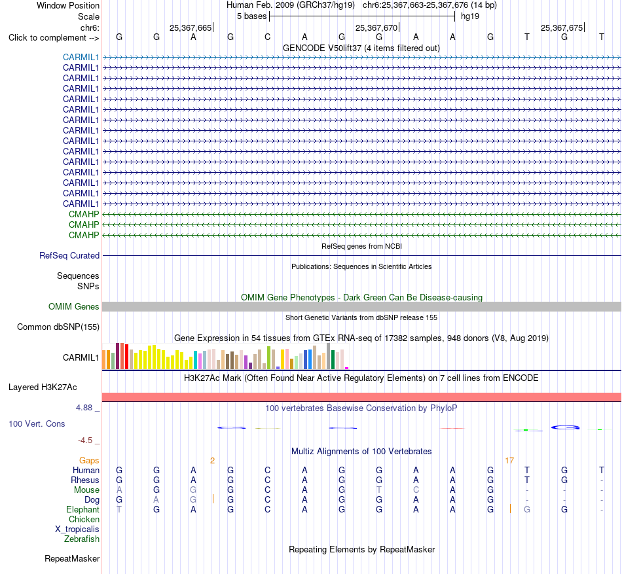622x574 pixels.
Task: Click the X_tropicalis species label
Action: (x=77, y=529)
